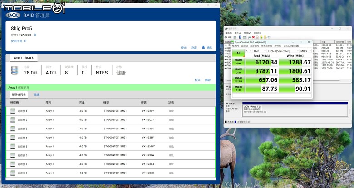Switch to the 硬碟機列表 drive list tab
This screenshot has width=354, height=188.
click(19, 94)
